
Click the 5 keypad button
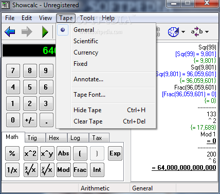pyautogui.click(x=30, y=87)
